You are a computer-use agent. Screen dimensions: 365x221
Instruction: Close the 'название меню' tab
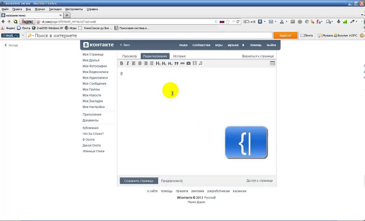[x=61, y=15]
